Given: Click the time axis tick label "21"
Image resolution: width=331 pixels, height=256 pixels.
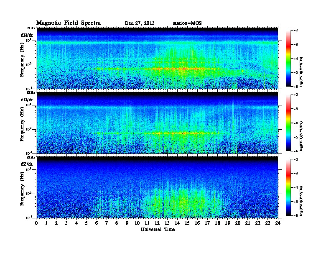Looking at the screenshot, I should click(247, 223).
